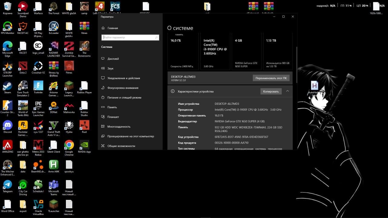Click the Settings window vertical scrollbar
Image resolution: width=388 pixels, height=218 pixels.
click(x=296, y=65)
